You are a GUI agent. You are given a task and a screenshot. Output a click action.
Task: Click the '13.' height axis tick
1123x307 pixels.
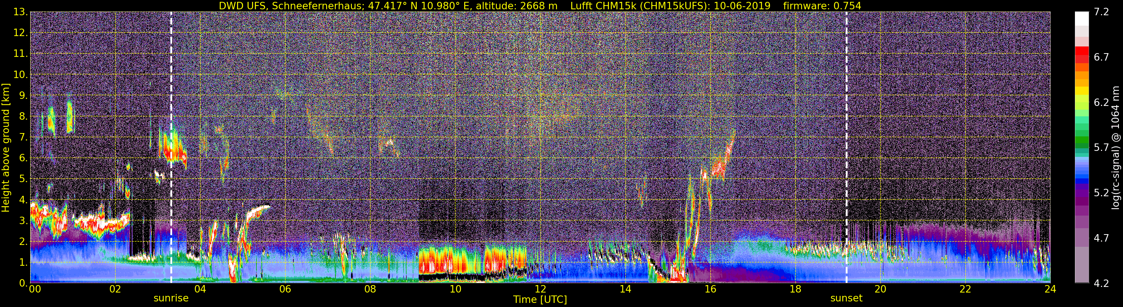coord(20,12)
